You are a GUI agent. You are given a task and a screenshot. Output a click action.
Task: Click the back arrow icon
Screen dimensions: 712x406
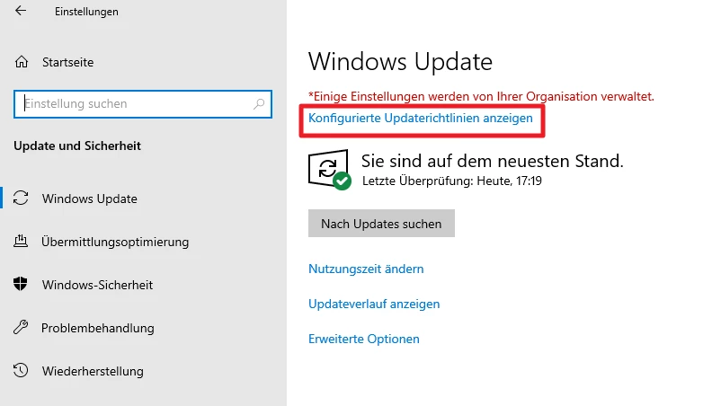coord(21,12)
